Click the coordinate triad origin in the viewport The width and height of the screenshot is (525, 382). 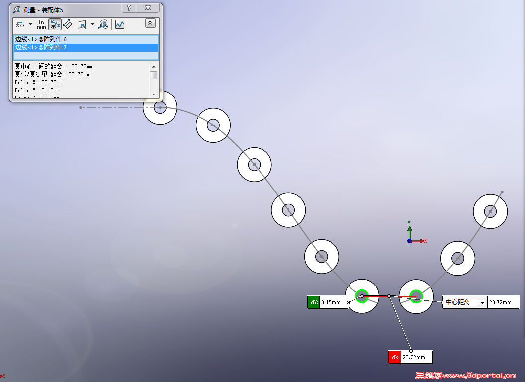tap(410, 241)
